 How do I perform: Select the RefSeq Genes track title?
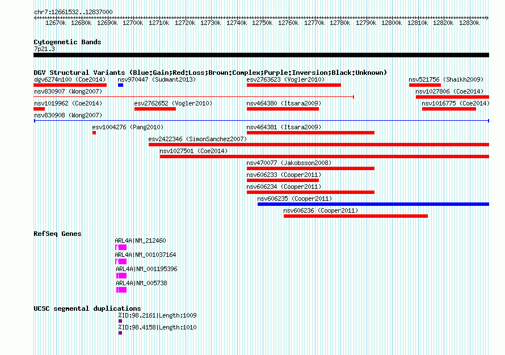(x=57, y=234)
